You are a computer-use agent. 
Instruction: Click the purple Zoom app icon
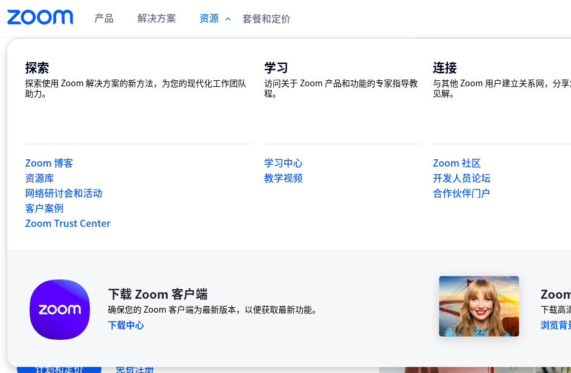tap(60, 309)
